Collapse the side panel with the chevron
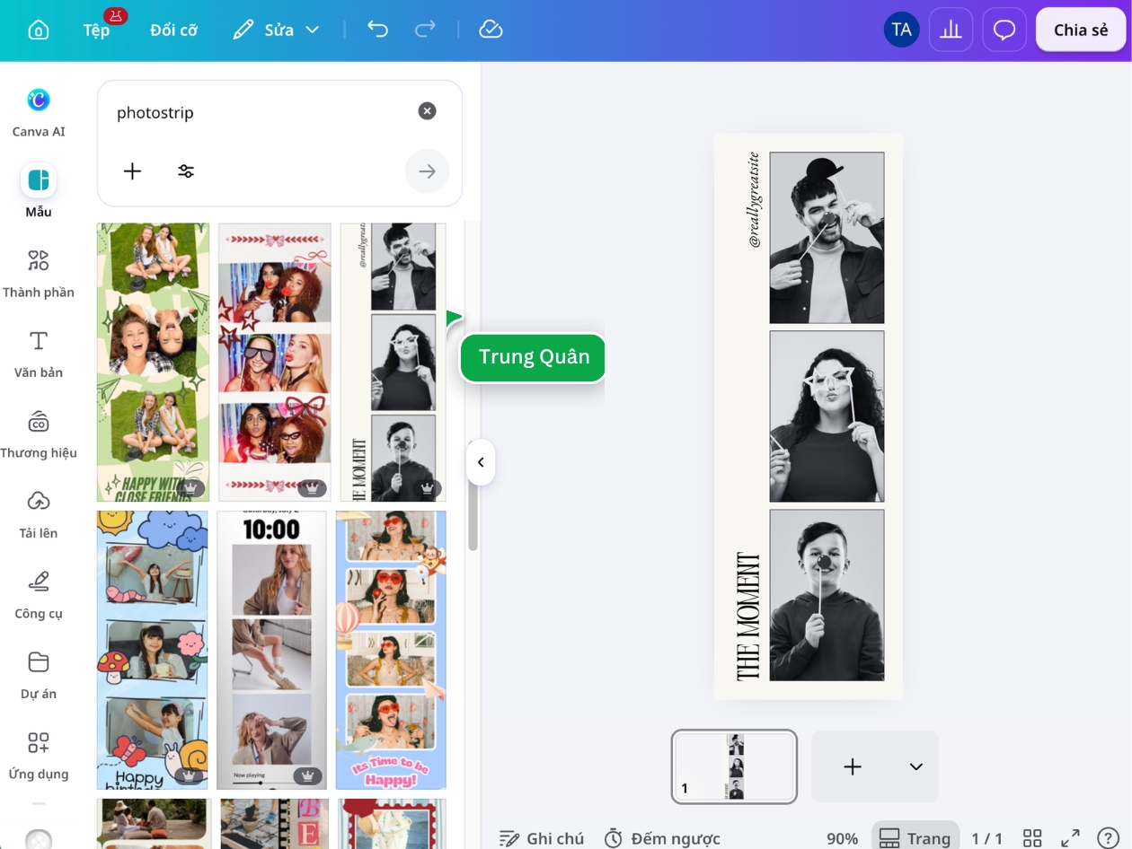1132x849 pixels. click(x=481, y=462)
